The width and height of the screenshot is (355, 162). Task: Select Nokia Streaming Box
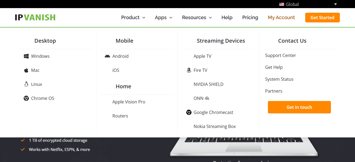[x=215, y=126]
